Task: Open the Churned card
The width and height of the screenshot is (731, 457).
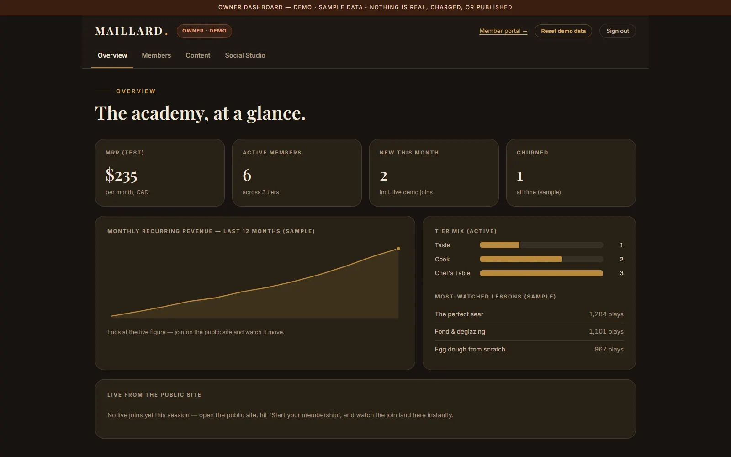Action: pos(571,173)
